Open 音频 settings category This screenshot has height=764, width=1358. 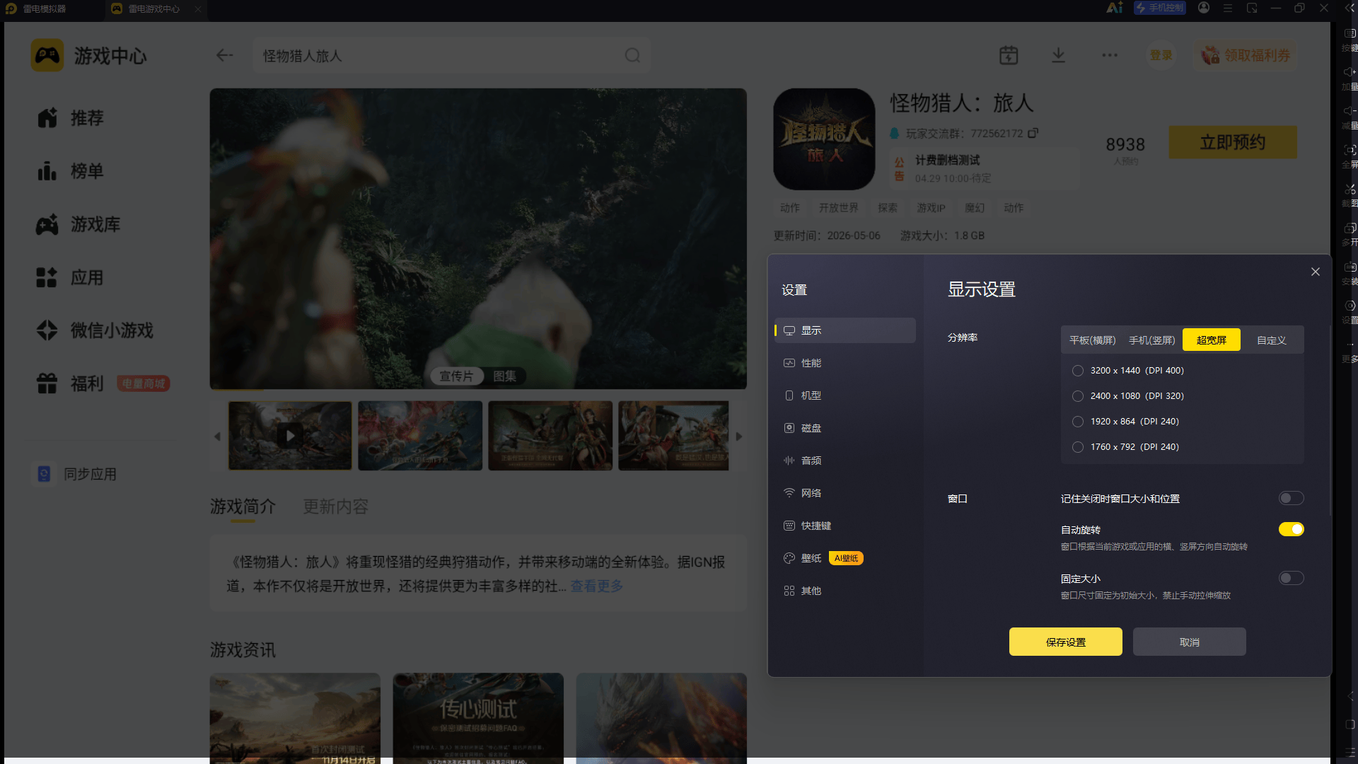pyautogui.click(x=845, y=461)
